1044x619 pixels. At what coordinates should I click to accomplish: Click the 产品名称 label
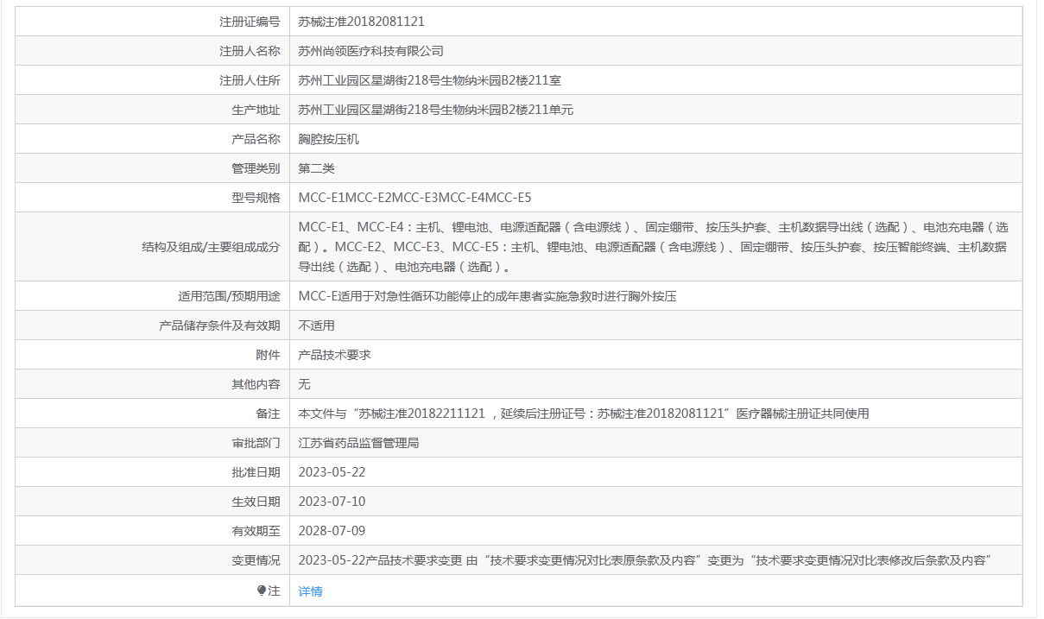coord(256,139)
